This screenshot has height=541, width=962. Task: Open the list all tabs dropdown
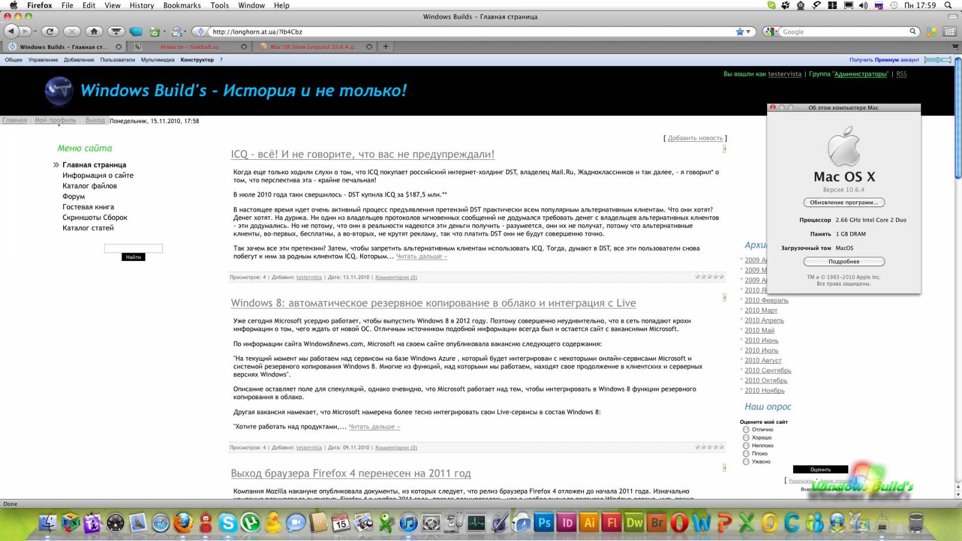point(955,46)
